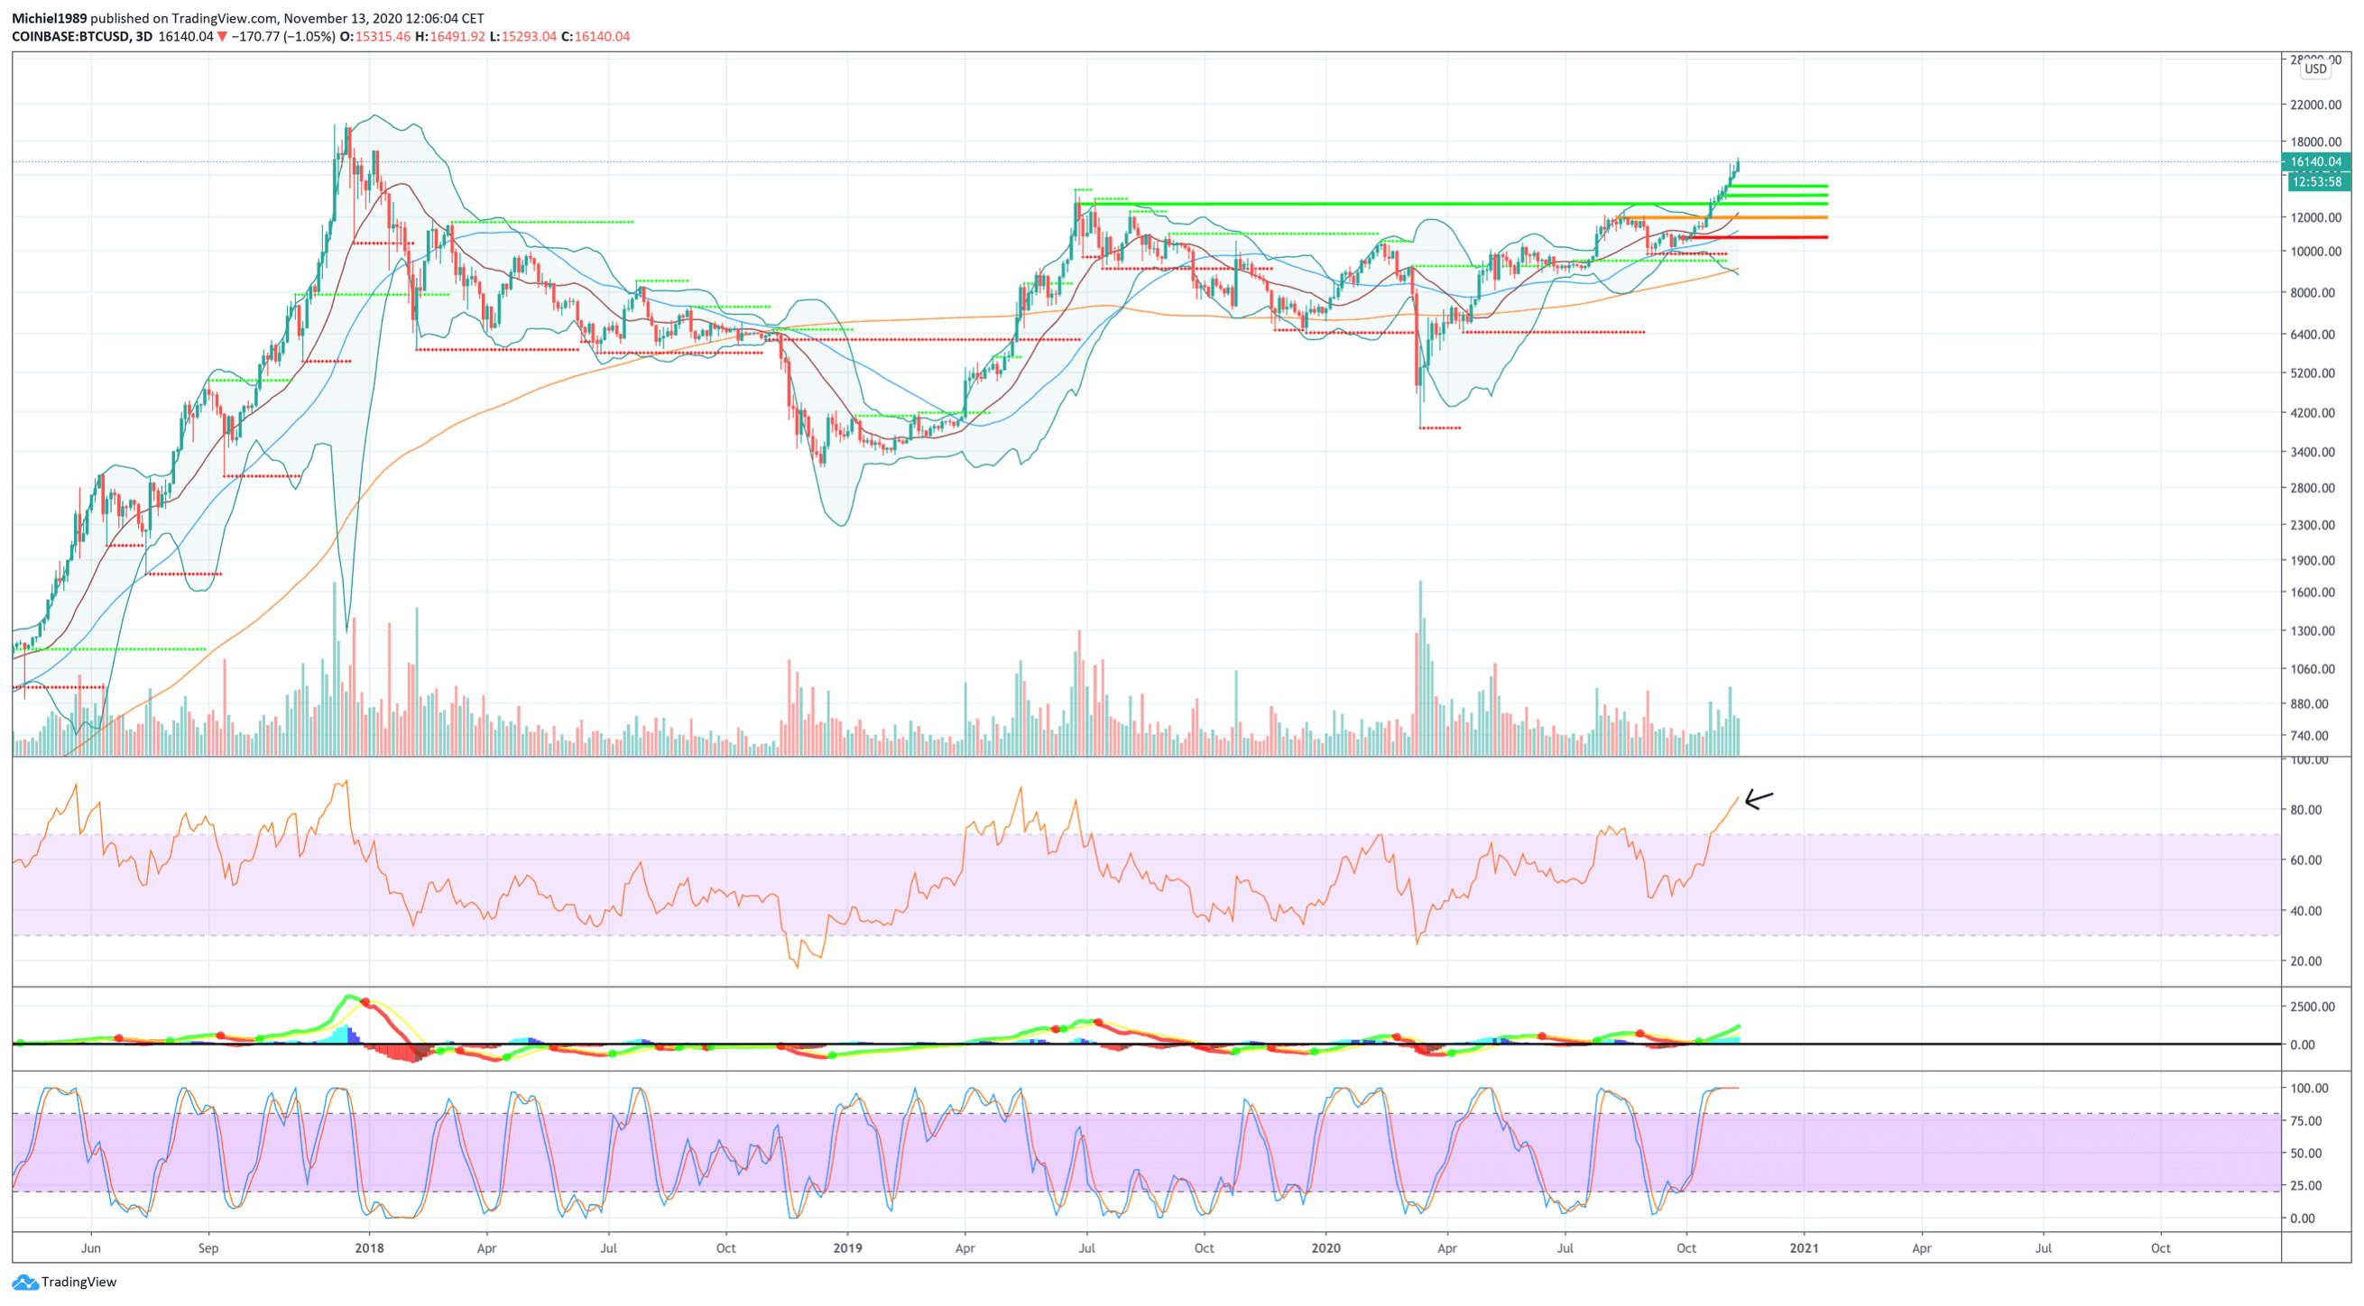
Task: Click the MACD pane 2500.00 axis label
Action: pyautogui.click(x=2313, y=1007)
